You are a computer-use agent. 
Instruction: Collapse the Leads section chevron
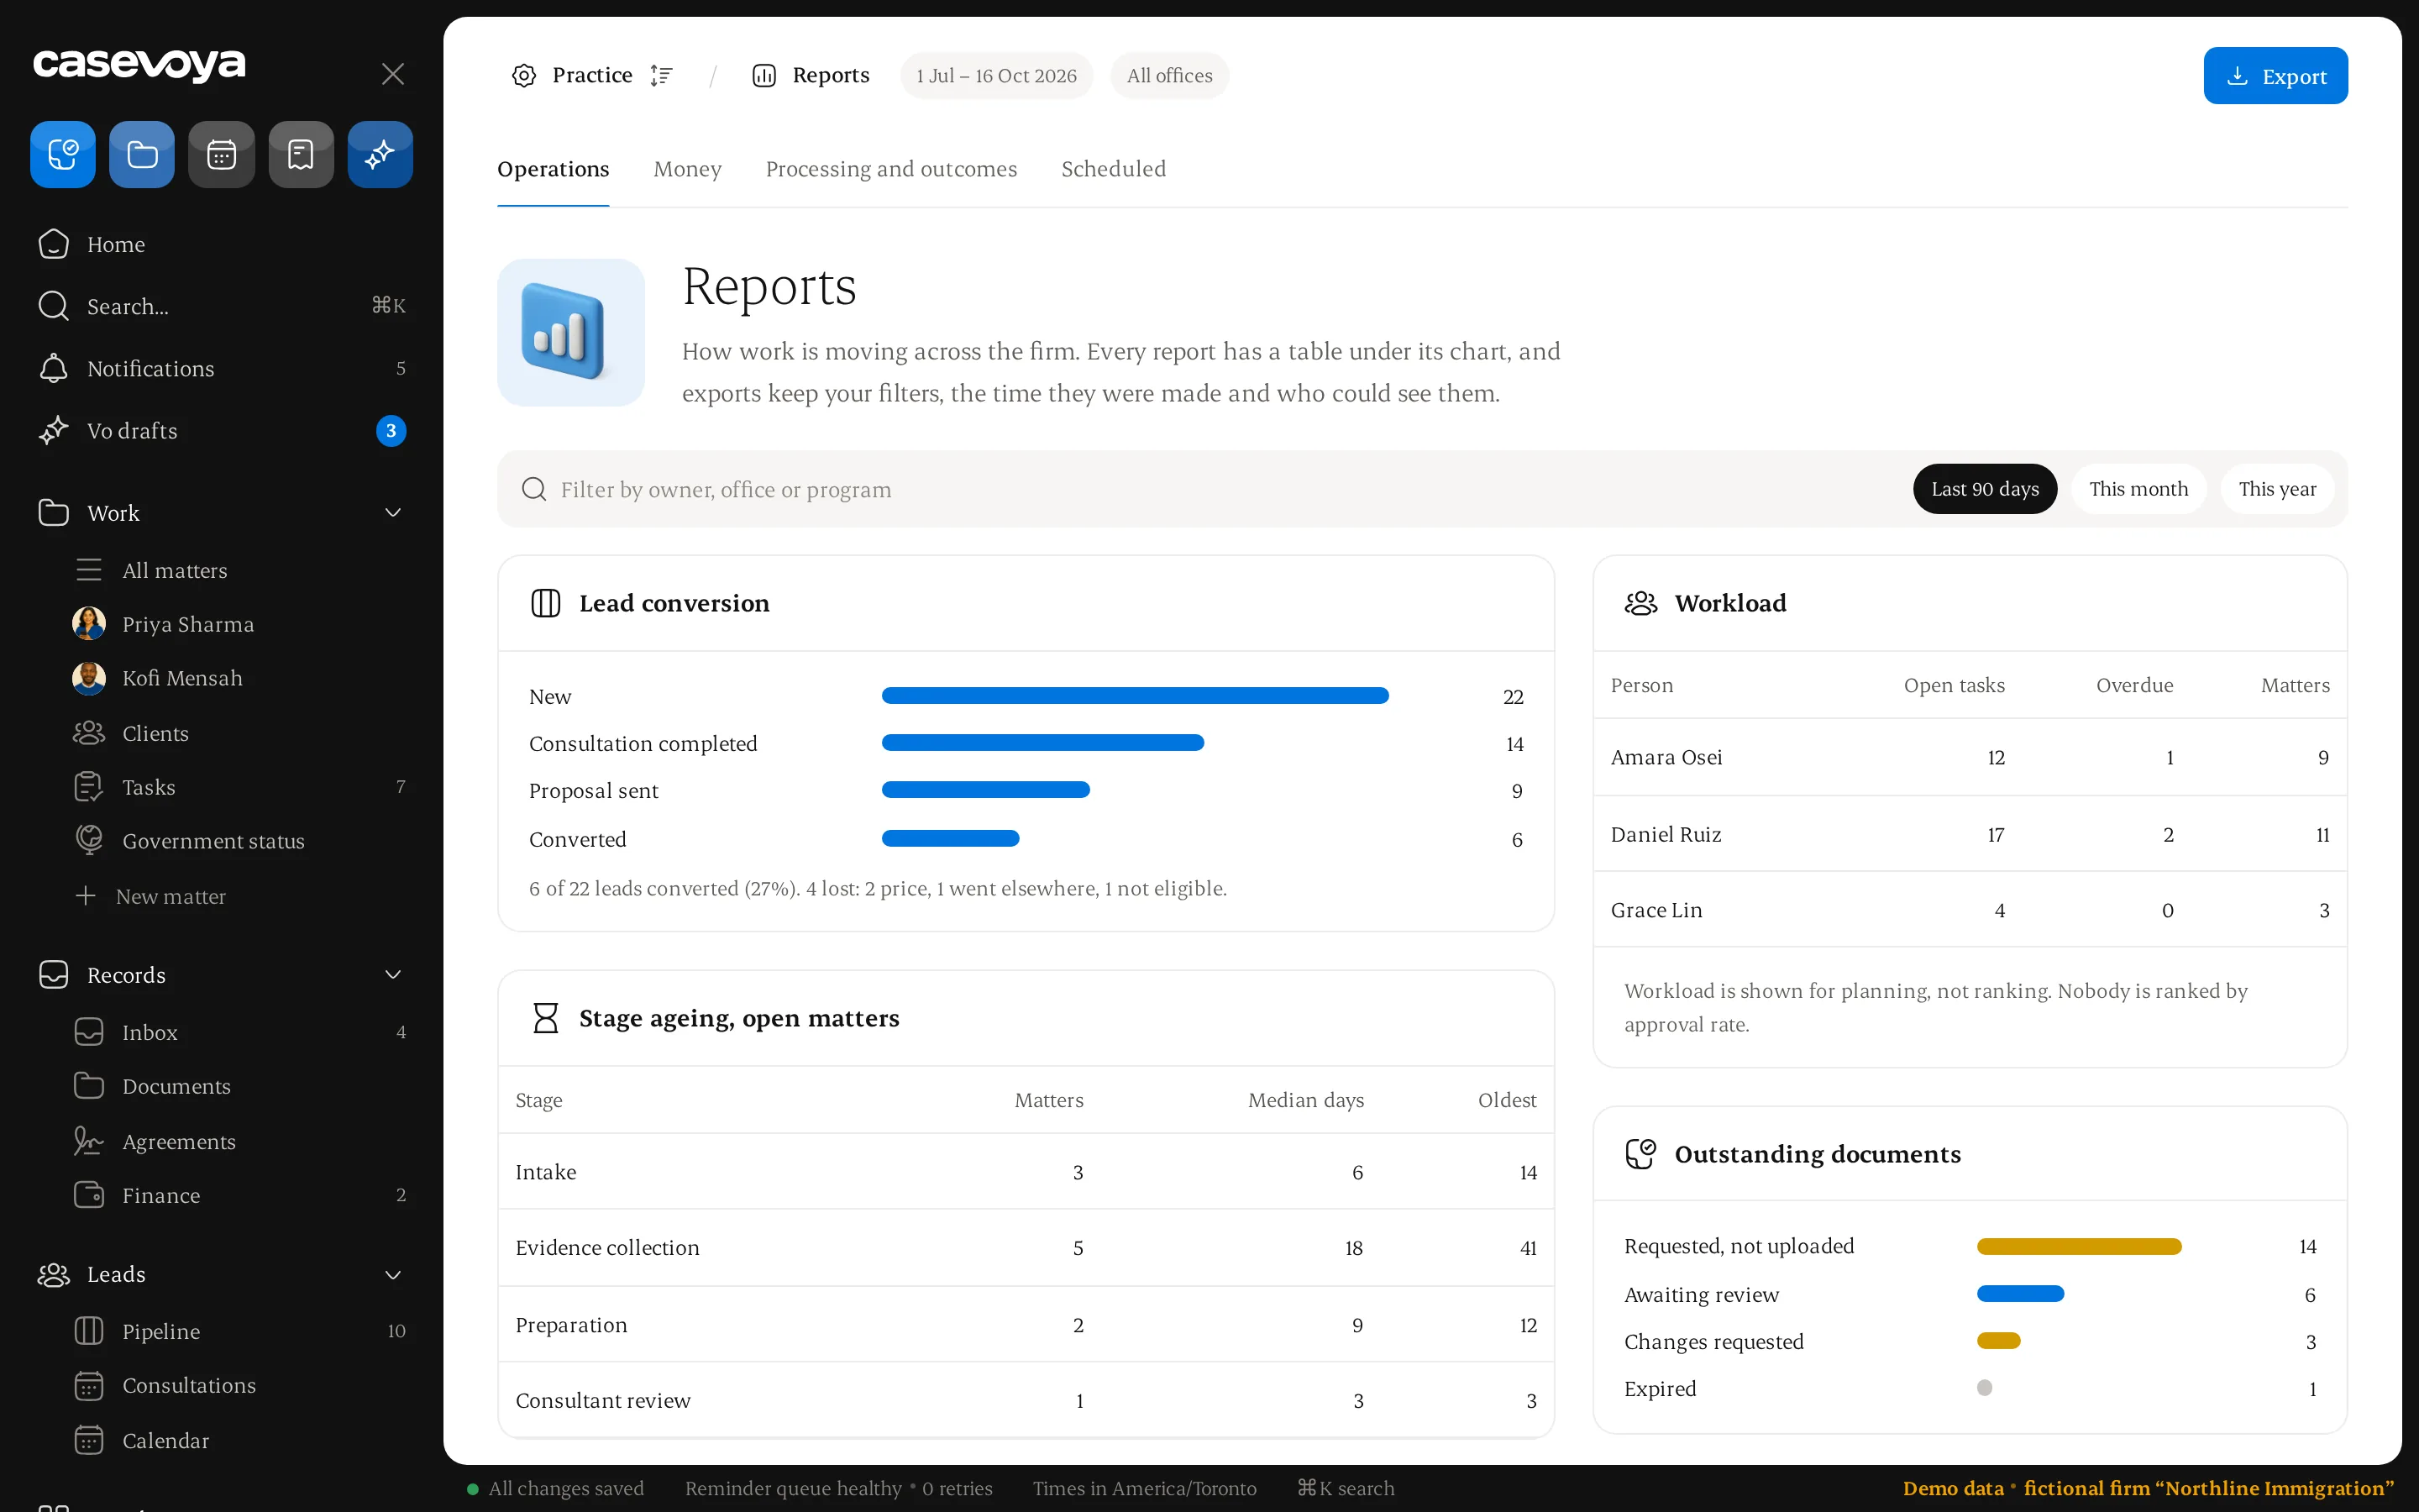click(393, 1274)
